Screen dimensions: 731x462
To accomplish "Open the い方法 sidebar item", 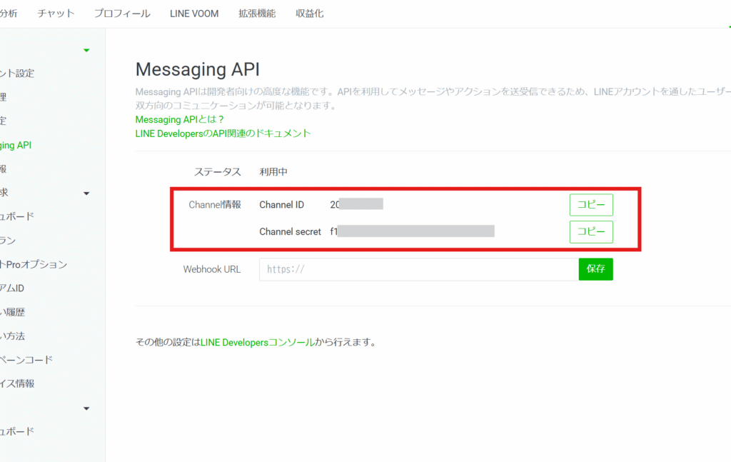I will click(x=13, y=336).
